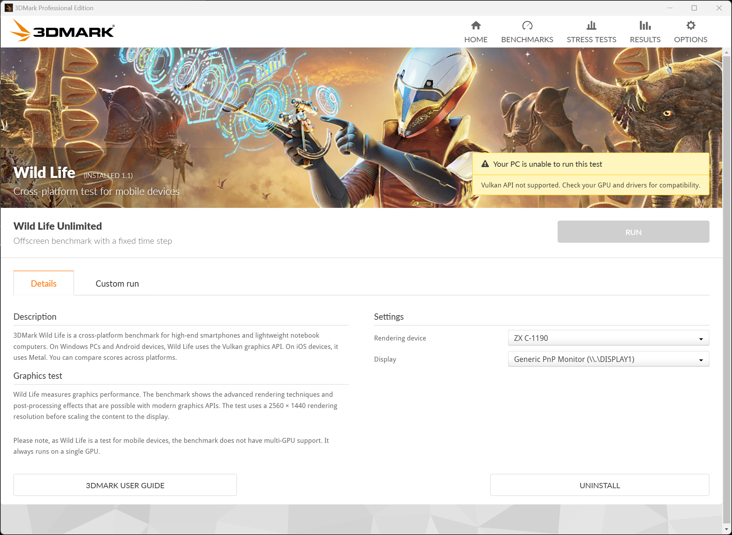732x535 pixels.
Task: Open Benchmarks via the gauge icon
Action: (x=527, y=26)
